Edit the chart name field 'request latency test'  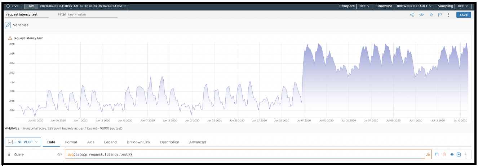click(x=27, y=15)
